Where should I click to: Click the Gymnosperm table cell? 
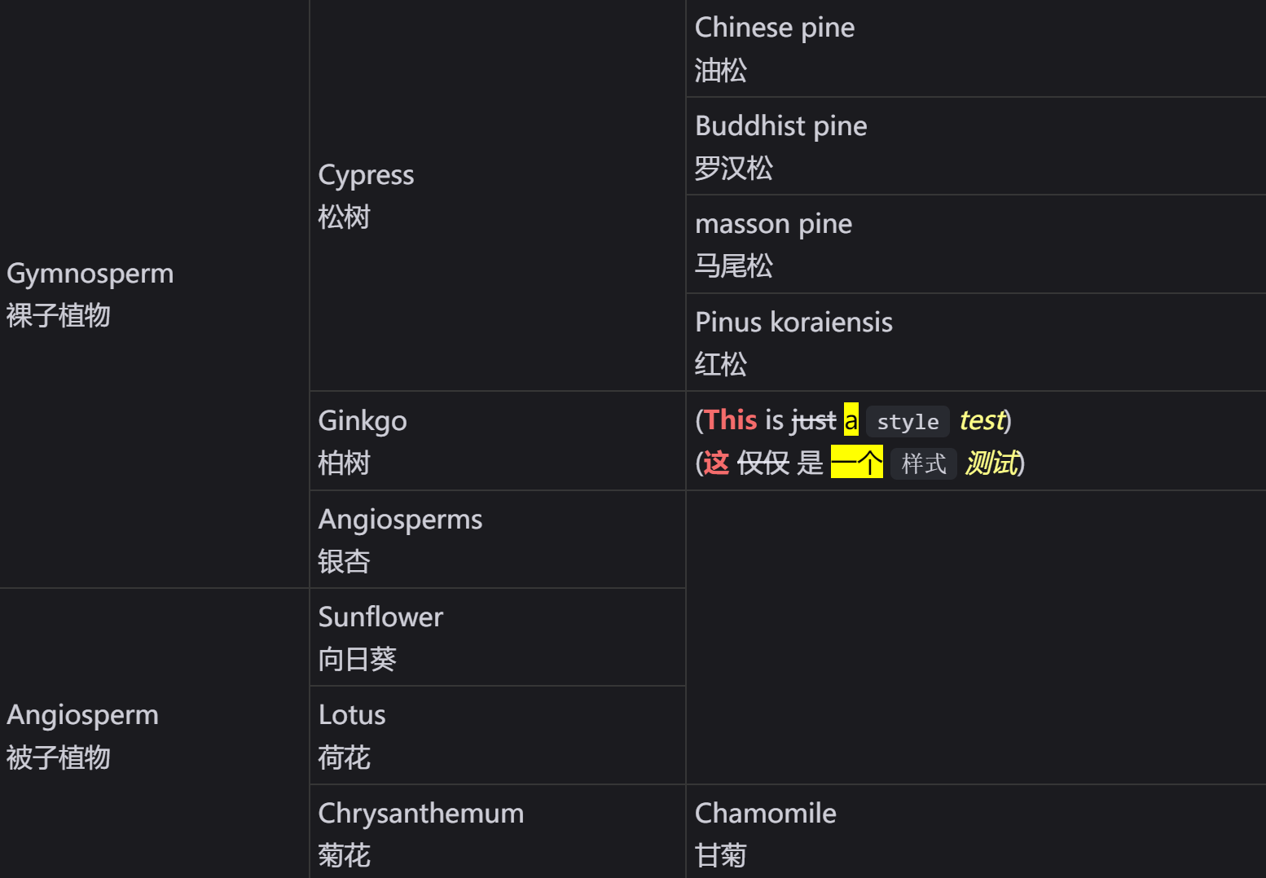point(90,293)
